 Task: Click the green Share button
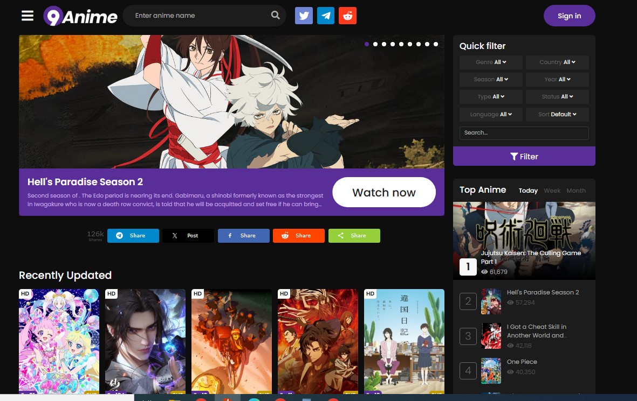click(x=354, y=236)
